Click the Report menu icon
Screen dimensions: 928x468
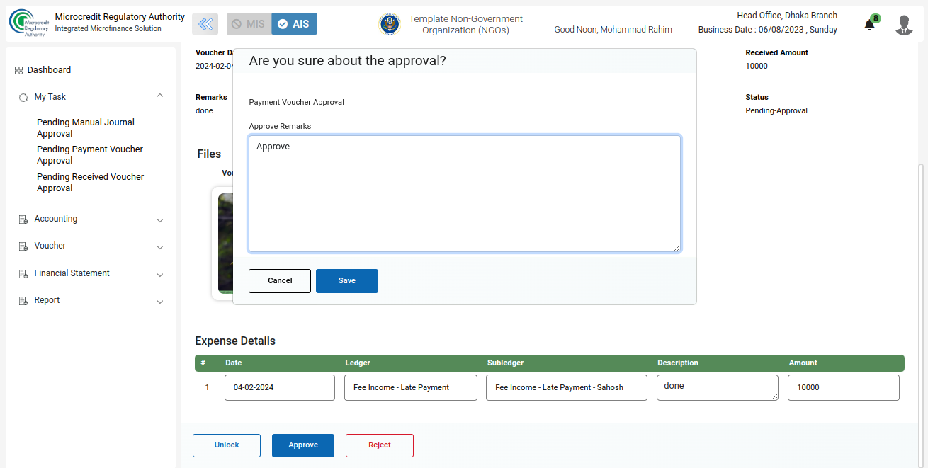point(23,301)
